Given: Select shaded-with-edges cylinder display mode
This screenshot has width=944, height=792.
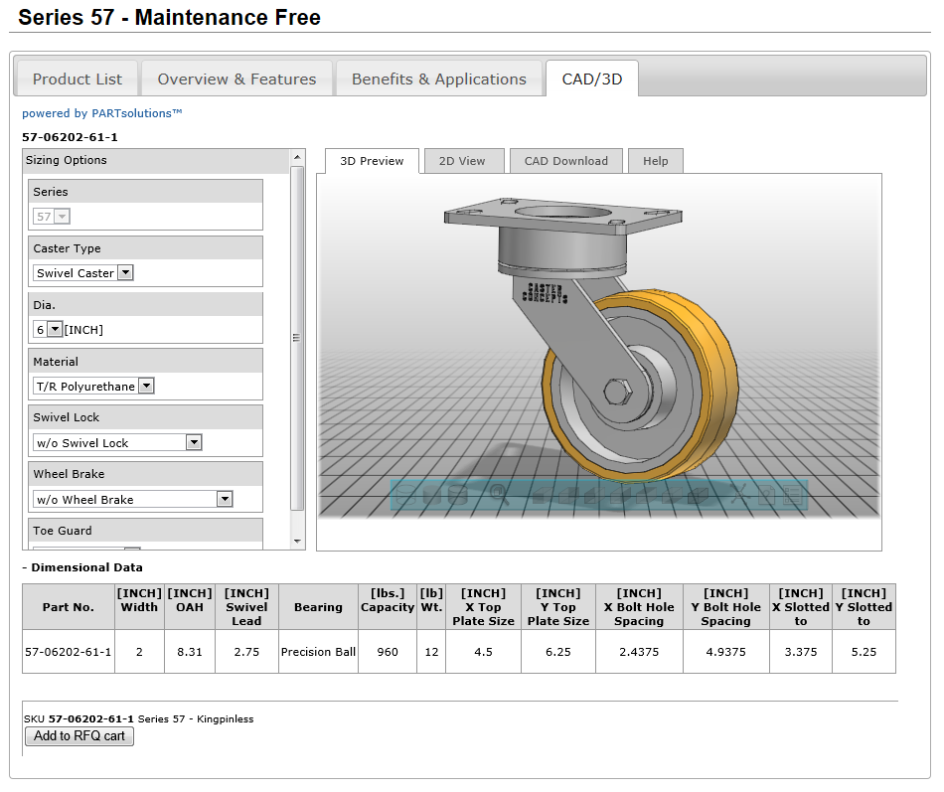Looking at the screenshot, I should (457, 495).
